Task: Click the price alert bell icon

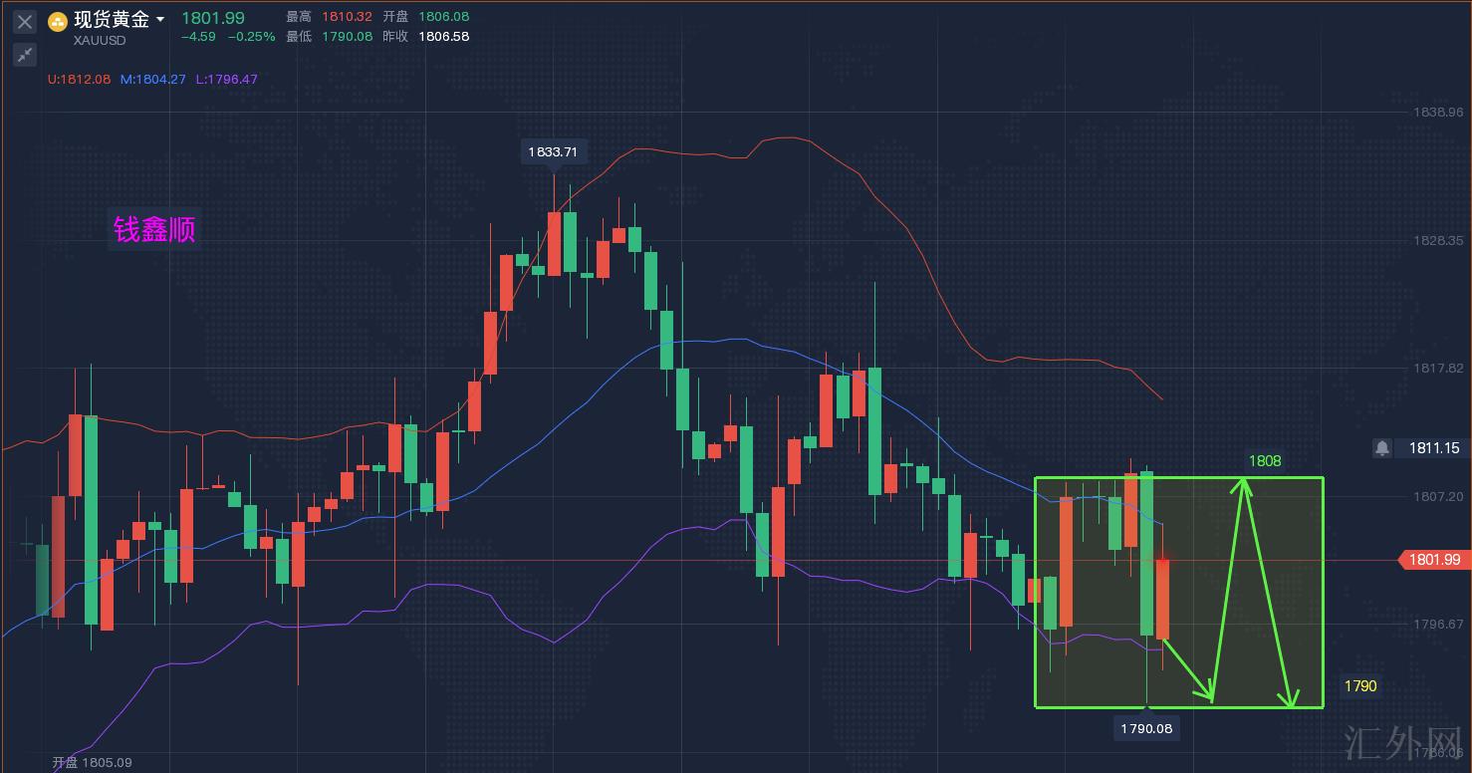Action: (x=1382, y=448)
